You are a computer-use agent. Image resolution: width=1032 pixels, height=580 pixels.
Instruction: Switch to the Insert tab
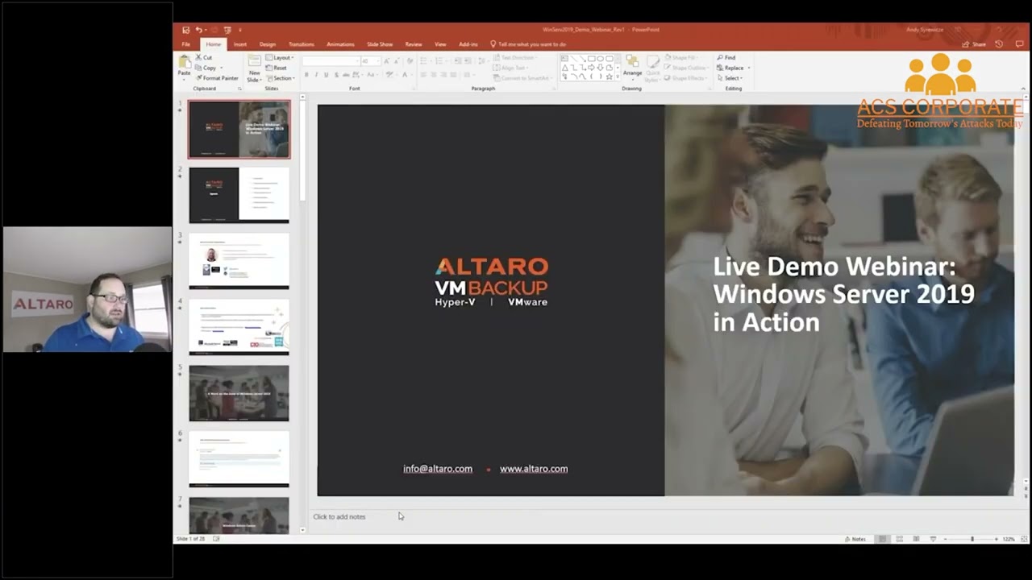coord(240,44)
